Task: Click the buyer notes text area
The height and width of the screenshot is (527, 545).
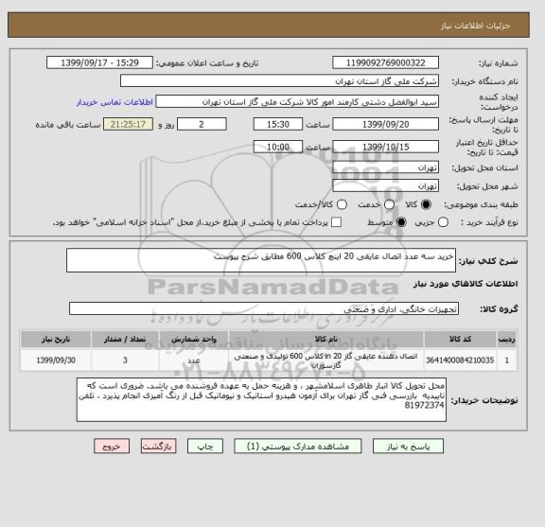Action: (x=261, y=400)
